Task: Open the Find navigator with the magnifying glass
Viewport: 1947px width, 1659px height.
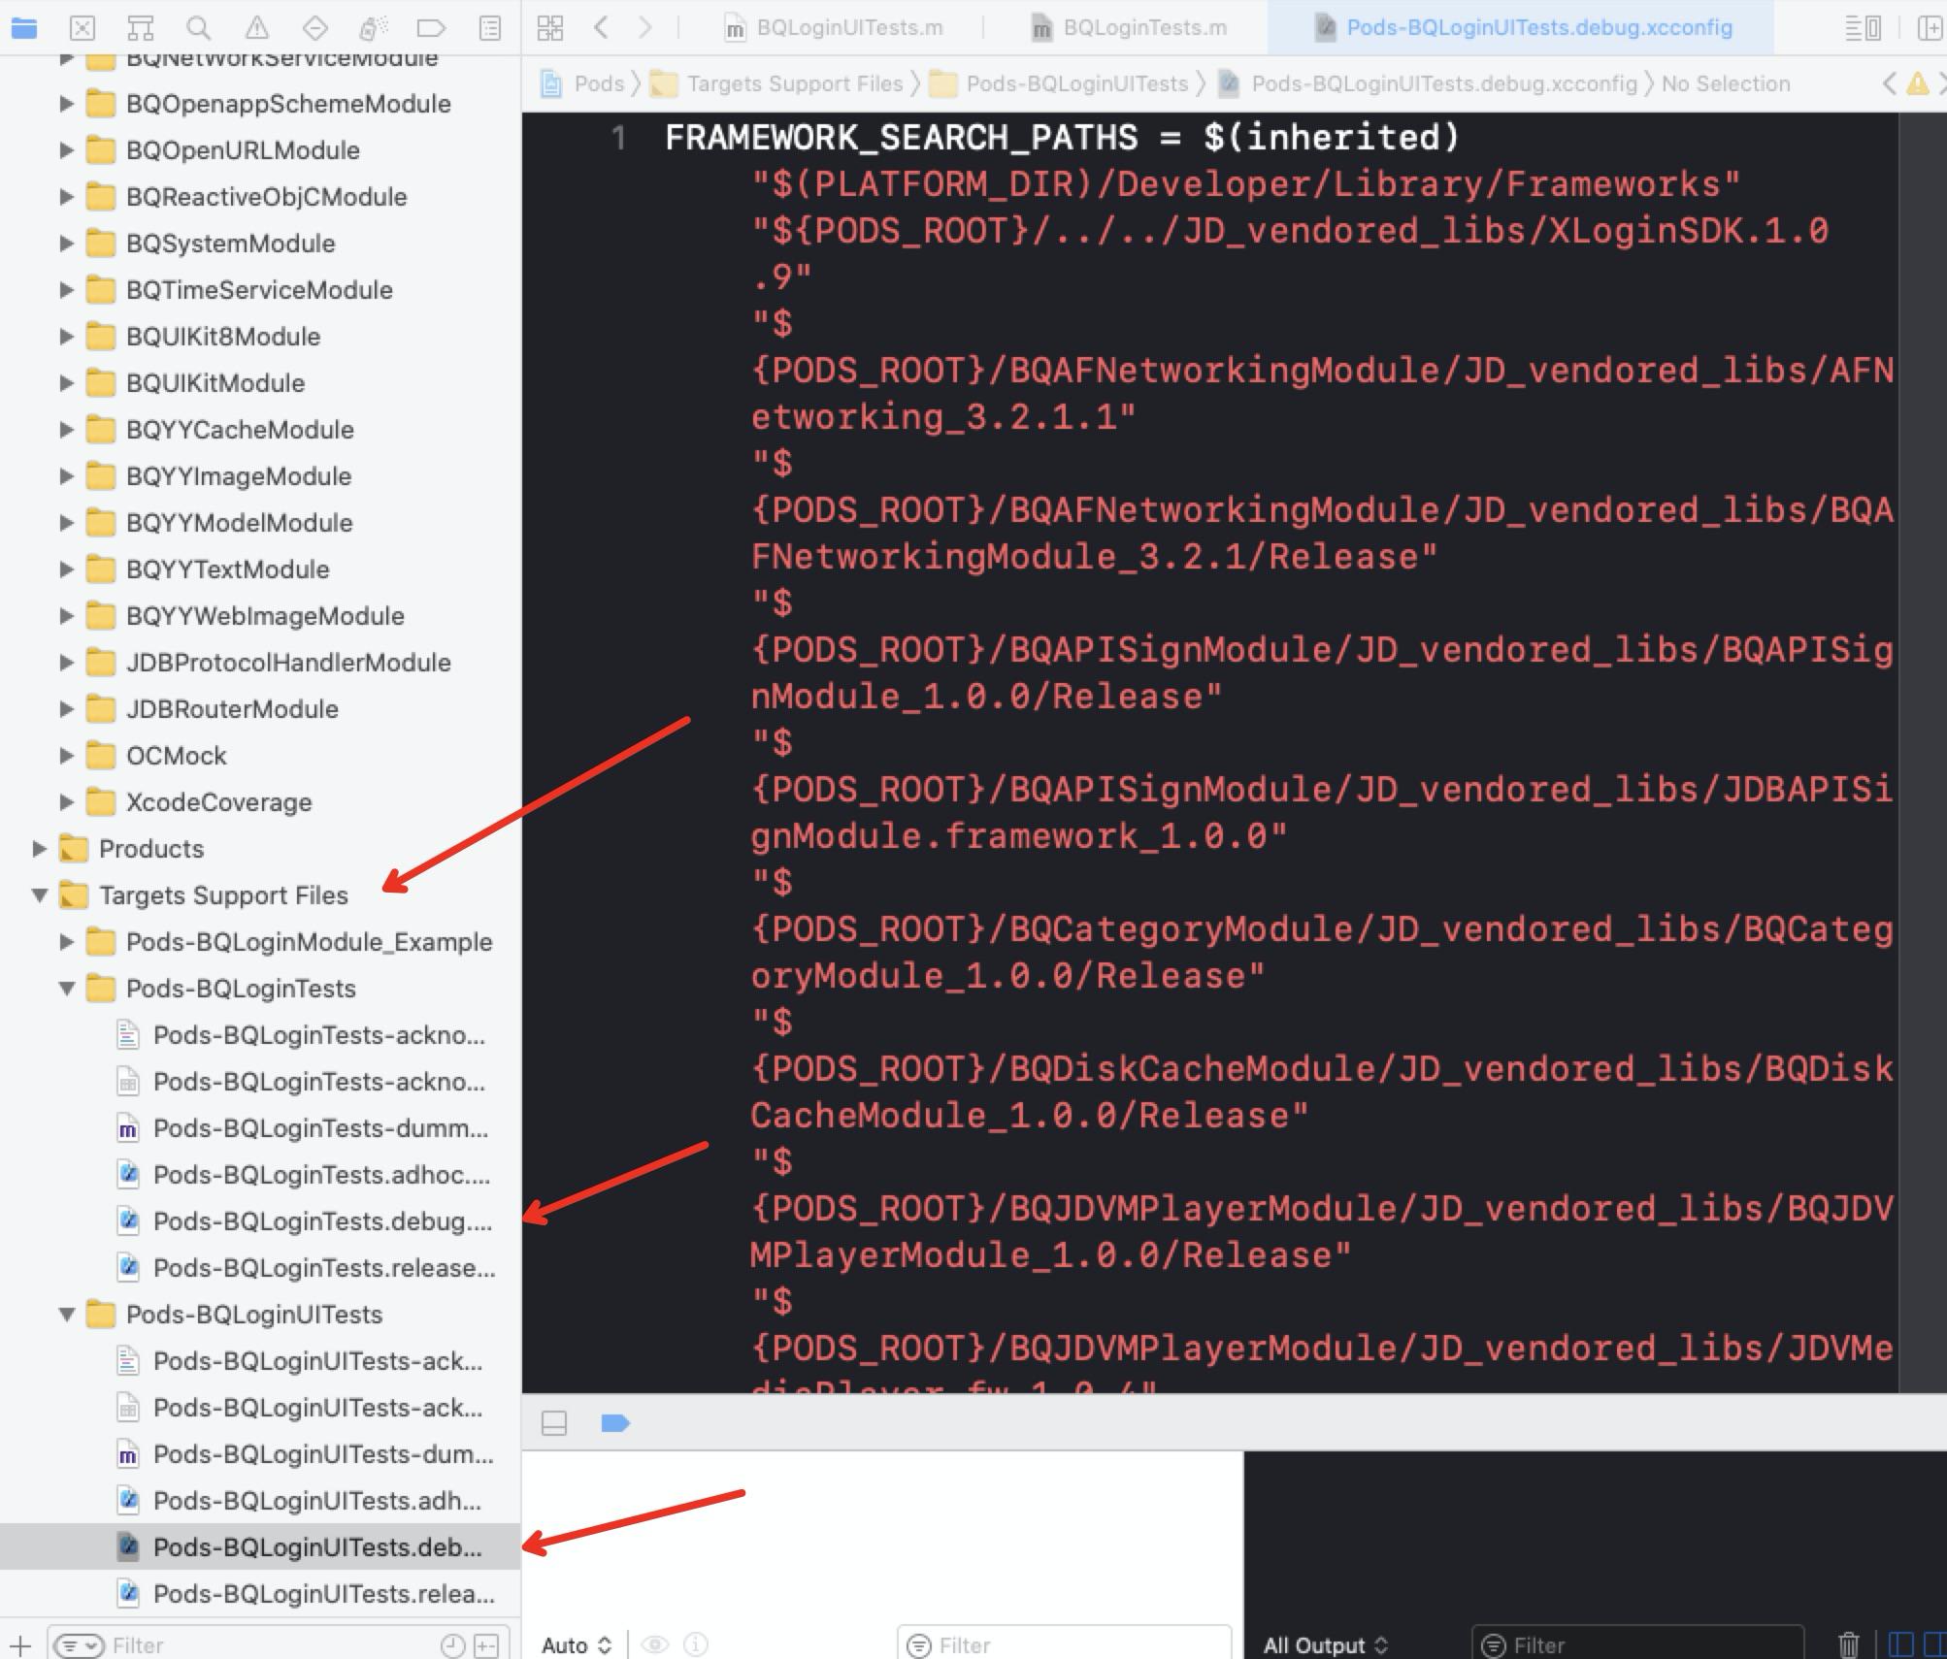Action: [x=198, y=28]
